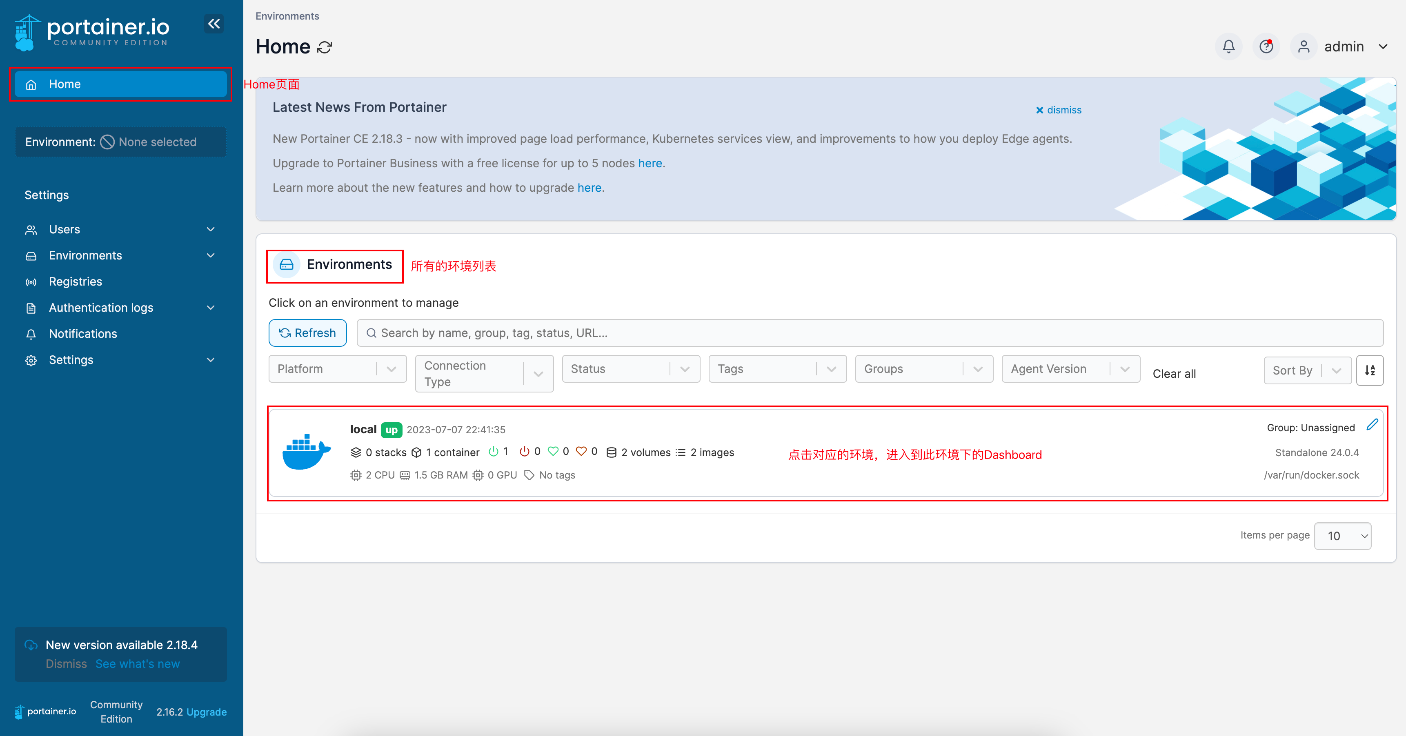The width and height of the screenshot is (1406, 736).
Task: Click the refresh icon beside Home title
Action: pos(325,47)
